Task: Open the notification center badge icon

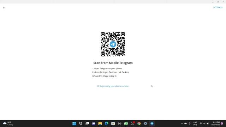Action: [x=222, y=123]
